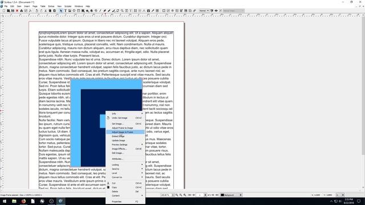Screen dimensions: 365x205
Task: Click the Open document toolbar icon
Action: [x=9, y=11]
